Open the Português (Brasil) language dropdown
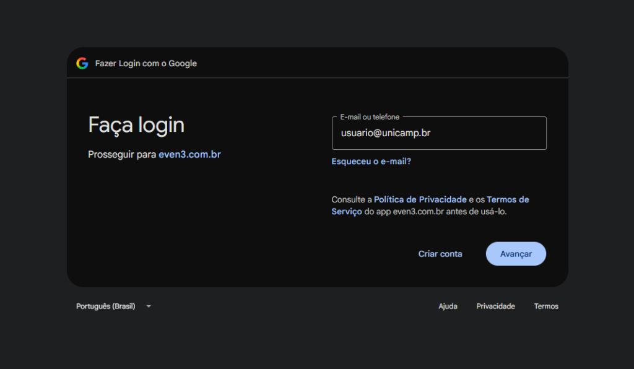634x369 pixels. 114,306
